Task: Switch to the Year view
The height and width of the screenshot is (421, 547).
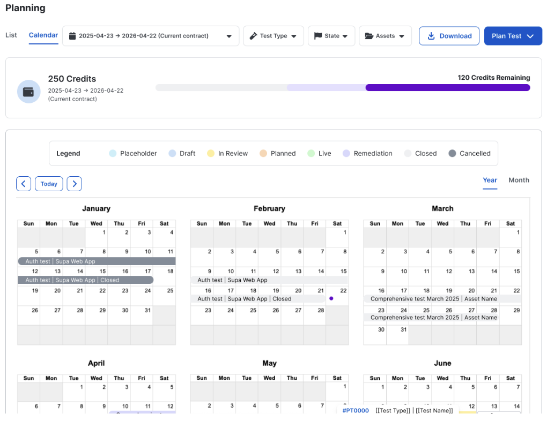Action: pos(490,180)
